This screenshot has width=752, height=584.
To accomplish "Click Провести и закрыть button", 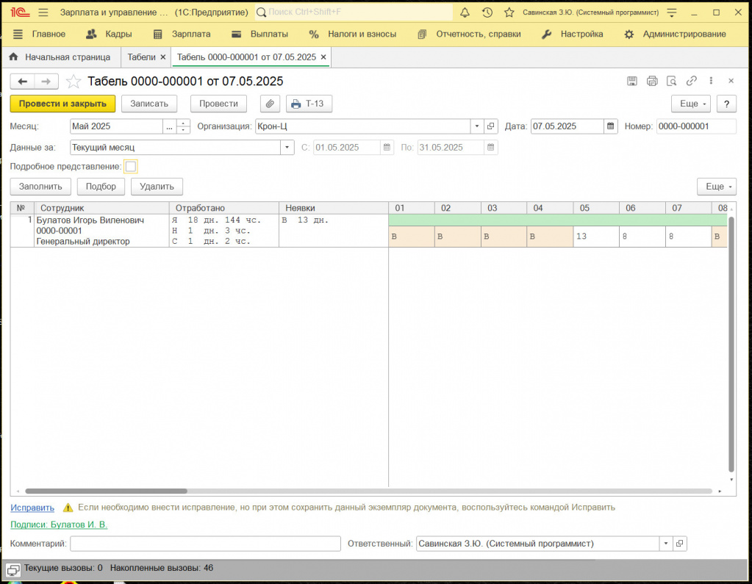I will (62, 104).
